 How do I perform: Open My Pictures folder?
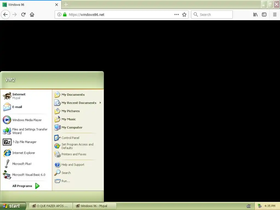(78, 111)
